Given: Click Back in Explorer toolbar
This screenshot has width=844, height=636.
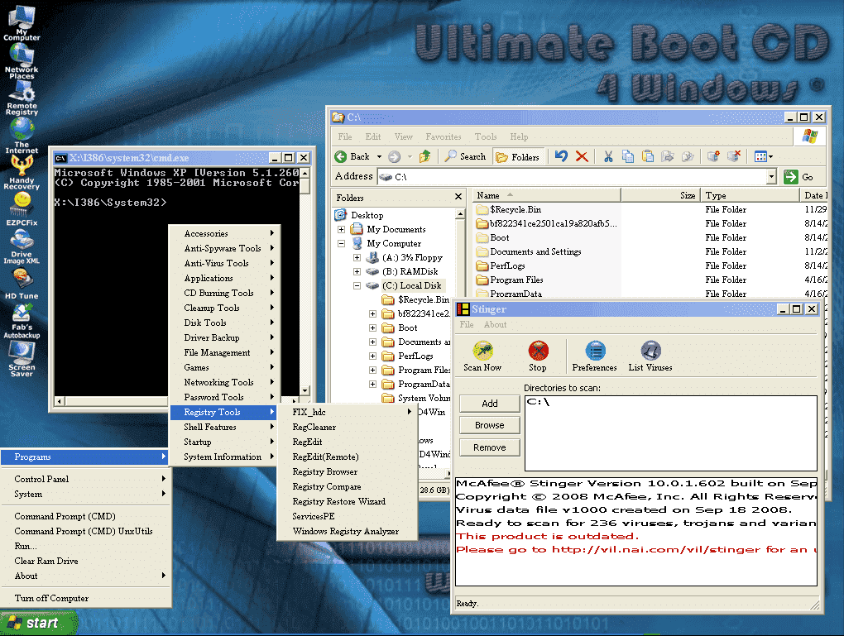Looking at the screenshot, I should (352, 156).
